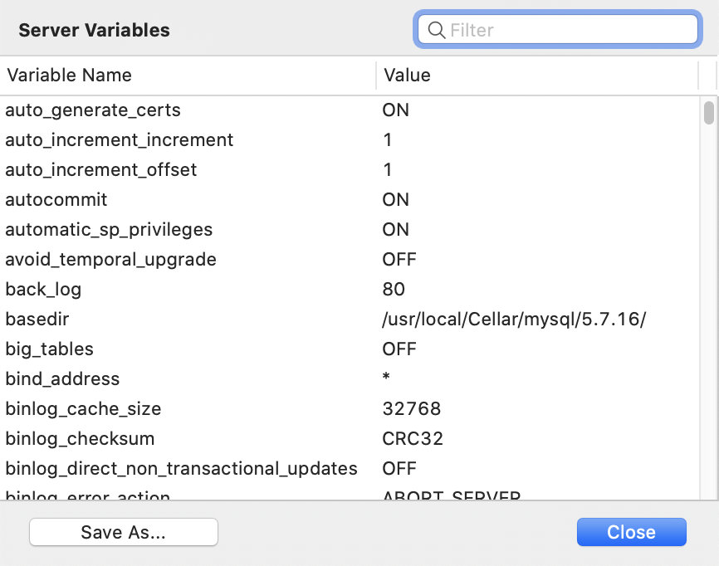Select the auto_increment_offset variable
Image resolution: width=719 pixels, height=566 pixels.
click(x=101, y=170)
